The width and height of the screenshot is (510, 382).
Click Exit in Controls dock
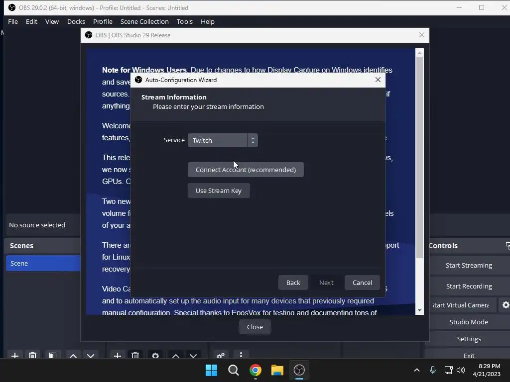pos(469,355)
